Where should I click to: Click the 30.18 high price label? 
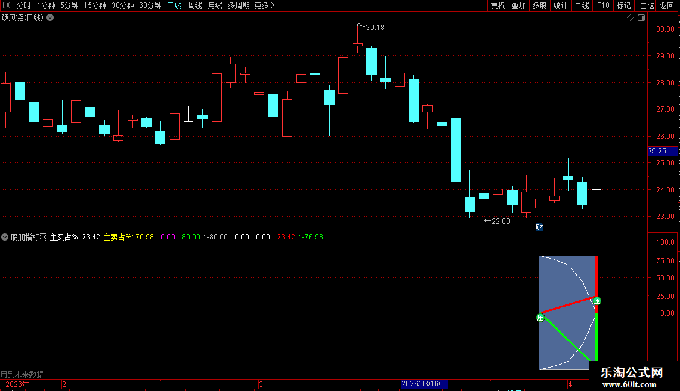(375, 28)
